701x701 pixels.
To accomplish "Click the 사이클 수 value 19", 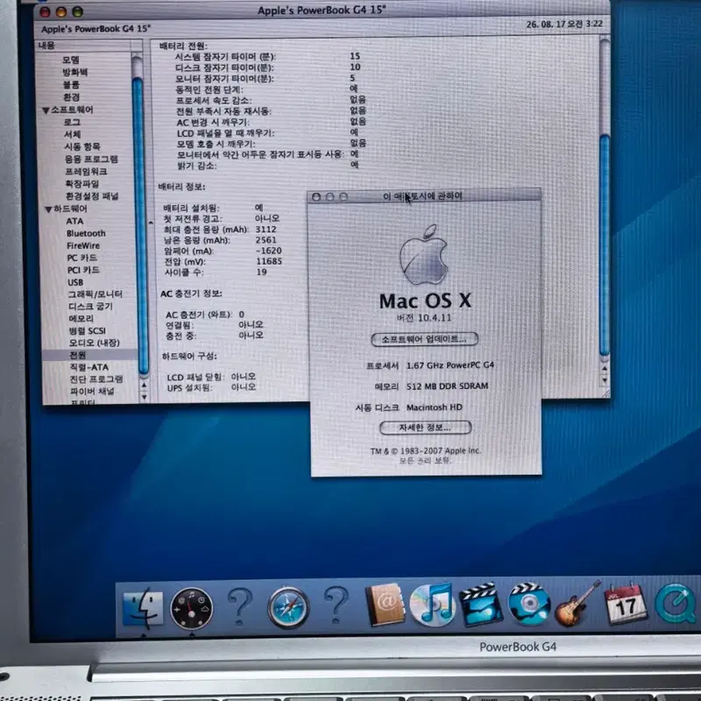I will (261, 272).
